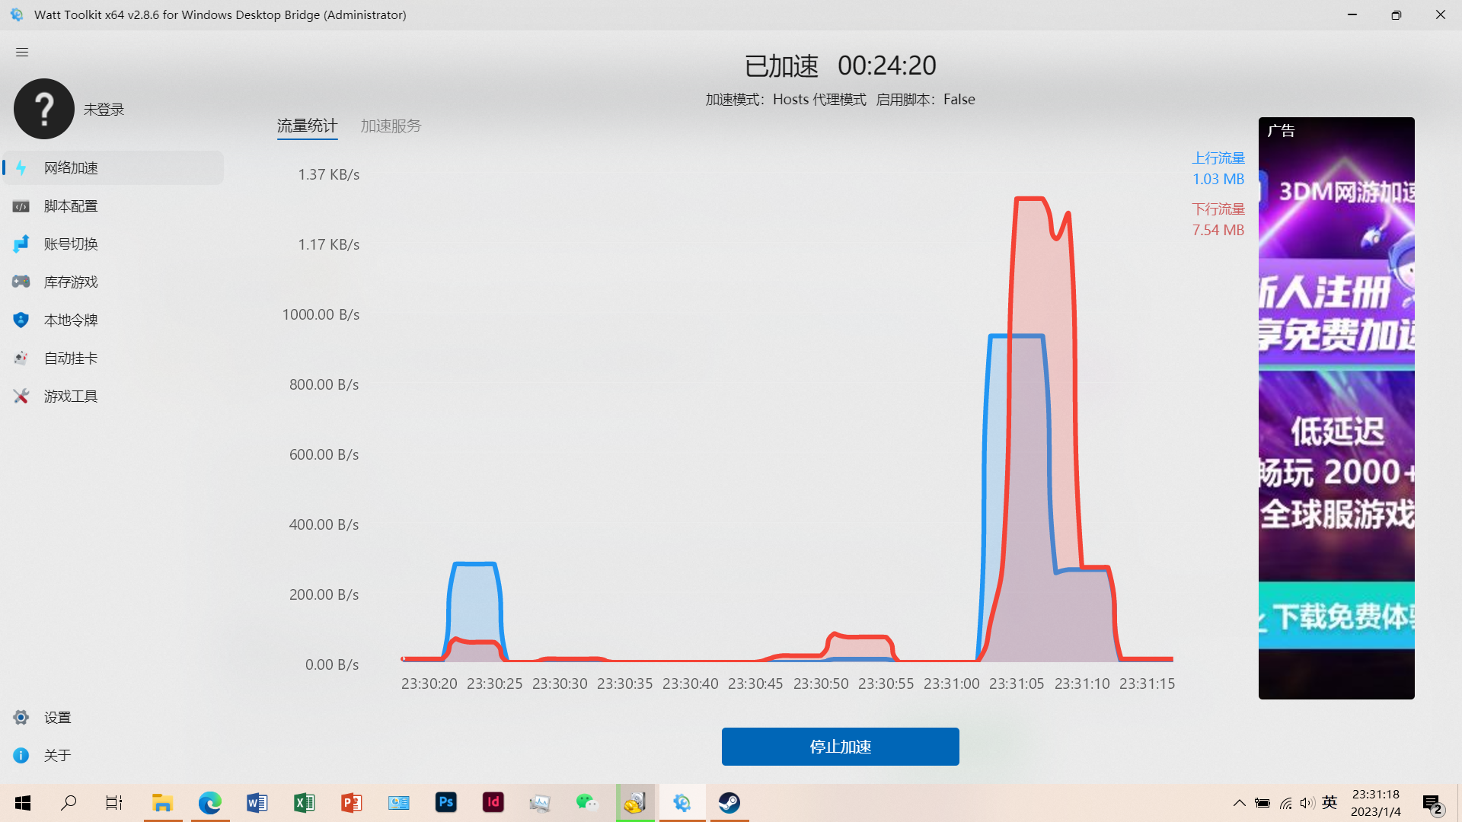This screenshot has height=822, width=1462.
Task: Select the network acceleration lightning icon
Action: pos(21,167)
